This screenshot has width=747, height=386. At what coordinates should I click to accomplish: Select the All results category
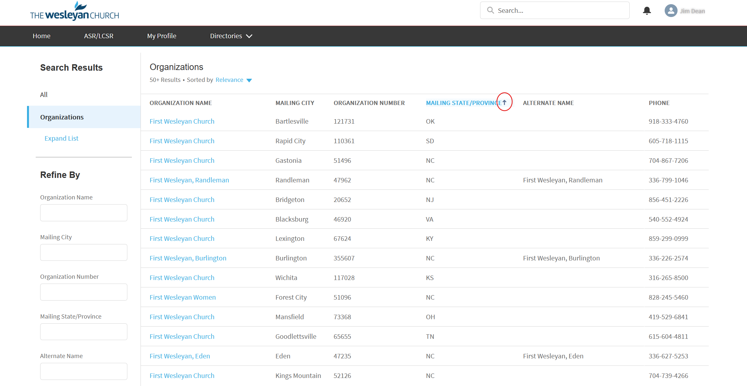(x=44, y=95)
